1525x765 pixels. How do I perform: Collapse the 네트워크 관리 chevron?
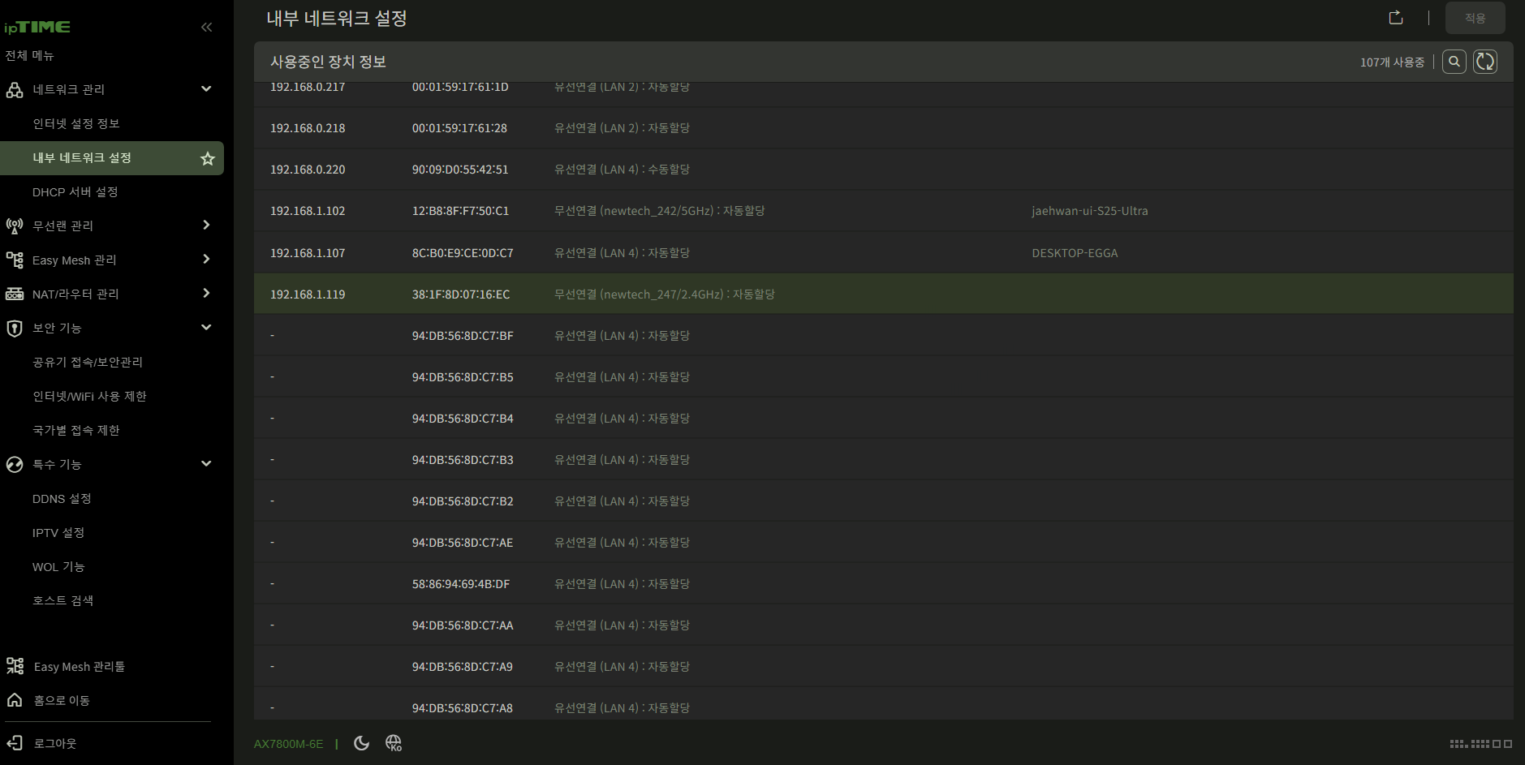pos(206,88)
